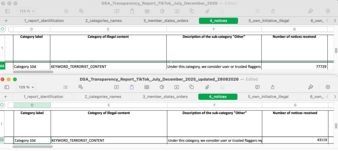Image resolution: width=338 pixels, height=151 pixels.
Task: Add new sheet in background report window
Action: pos(6,21)
